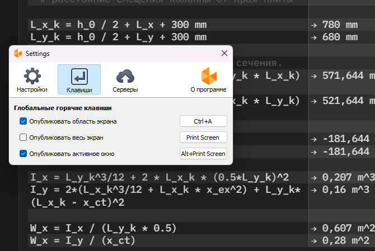This screenshot has height=251, width=375.
Task: Click the result 680 mm
Action: [x=340, y=37]
